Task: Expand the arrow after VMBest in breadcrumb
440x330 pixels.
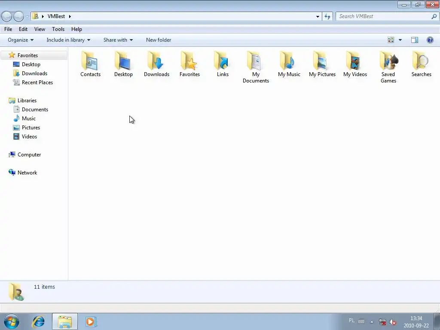Action: coord(70,16)
